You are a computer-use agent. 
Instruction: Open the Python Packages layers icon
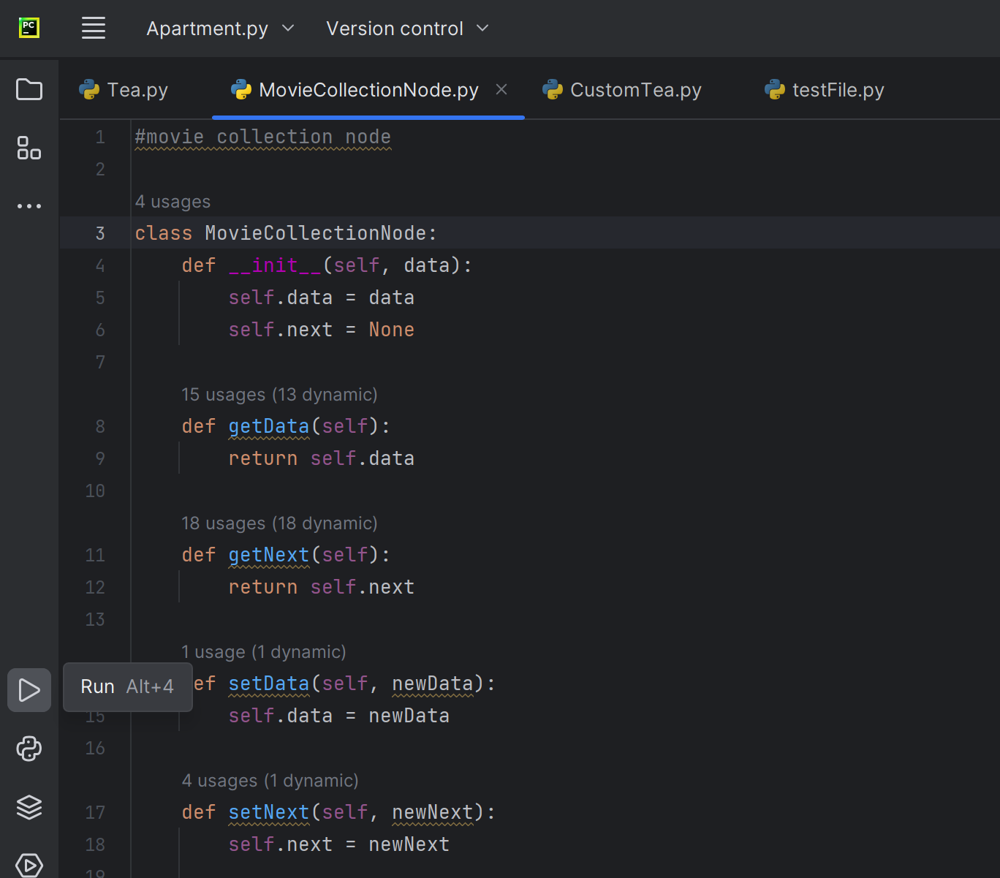[29, 807]
